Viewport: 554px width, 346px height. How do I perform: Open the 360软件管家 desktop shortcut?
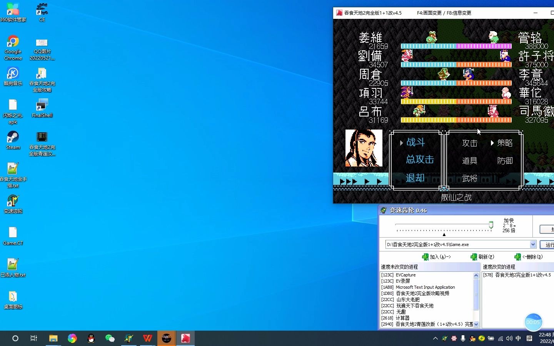click(x=13, y=12)
